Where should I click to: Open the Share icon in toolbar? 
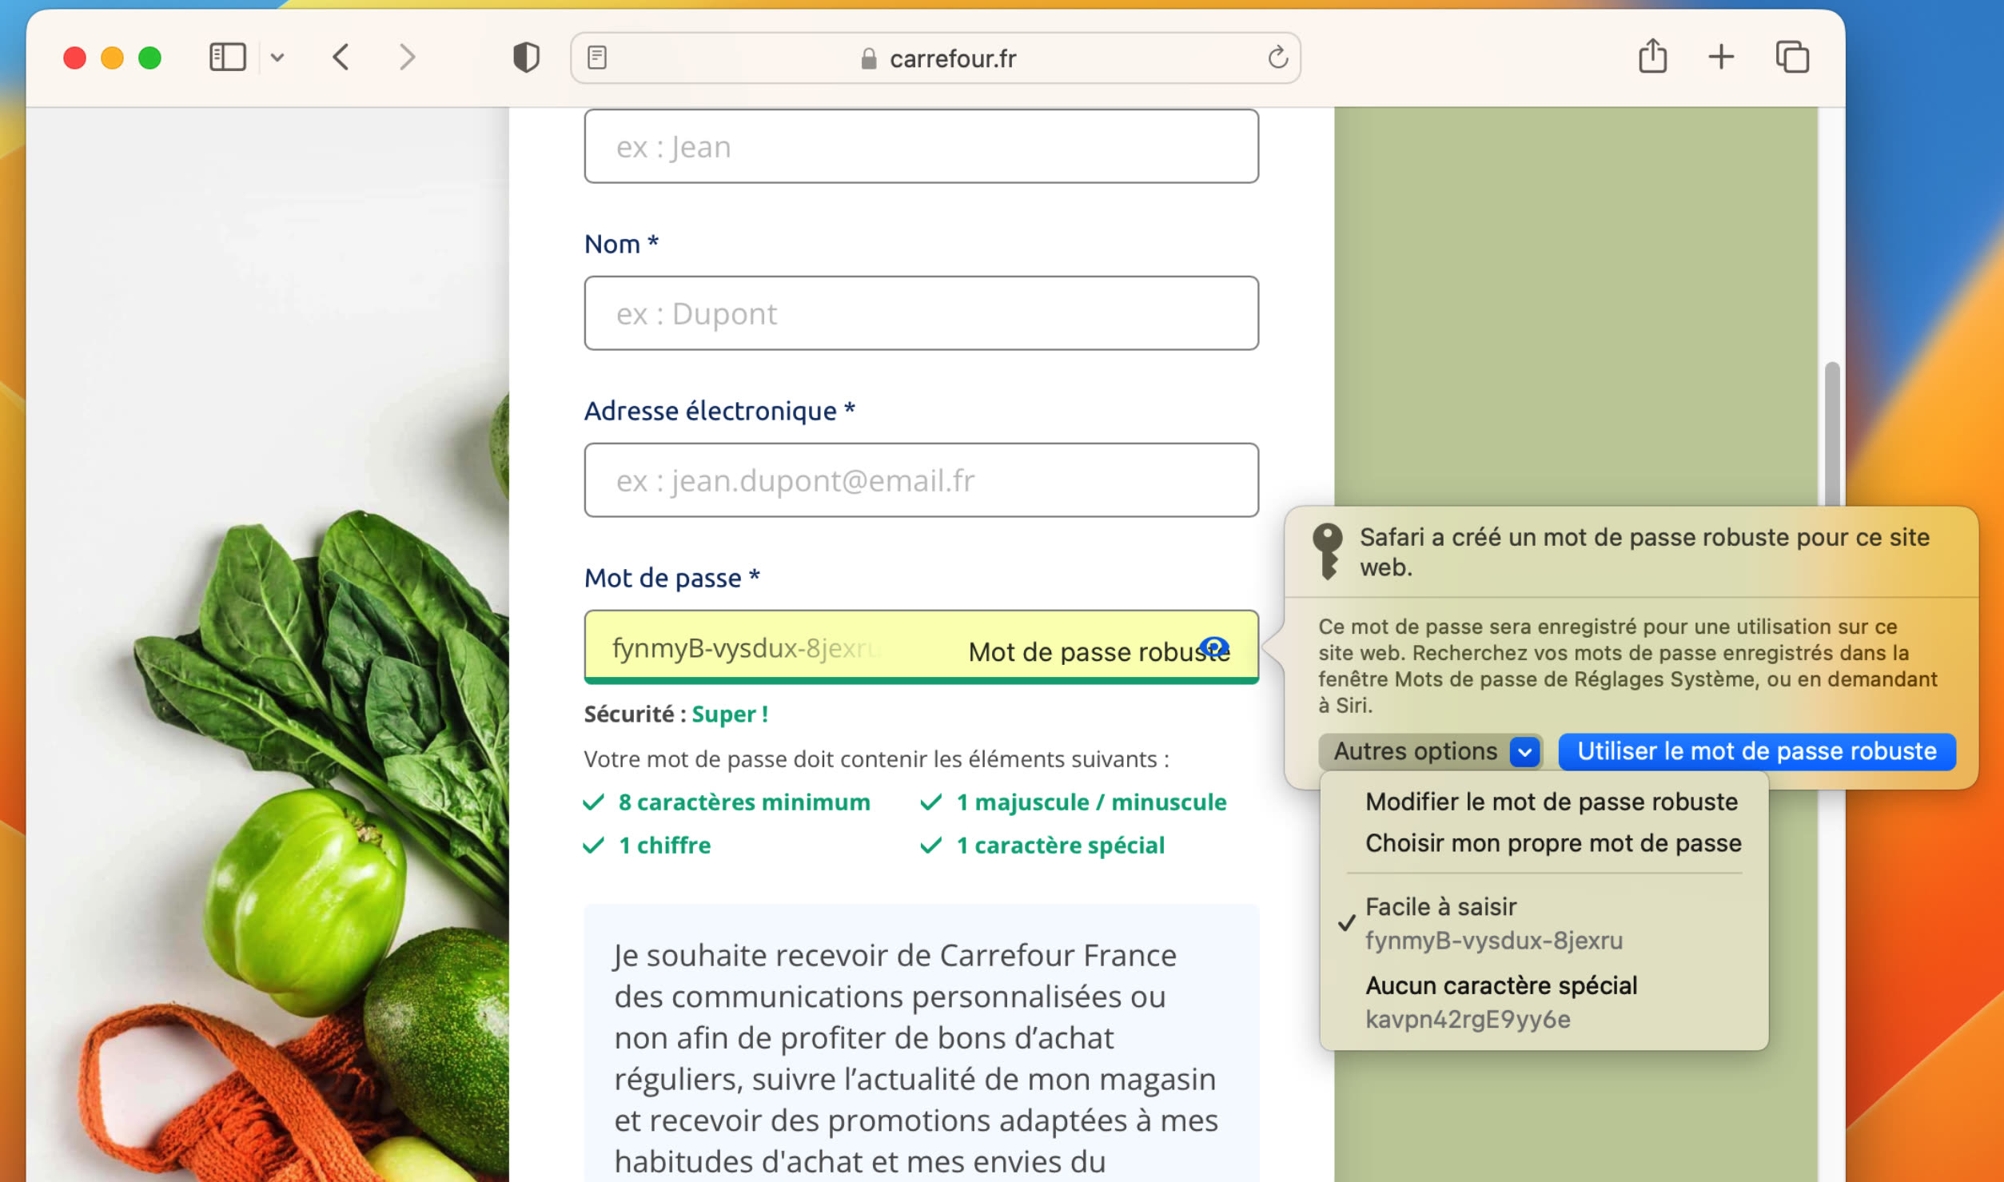(x=1652, y=57)
